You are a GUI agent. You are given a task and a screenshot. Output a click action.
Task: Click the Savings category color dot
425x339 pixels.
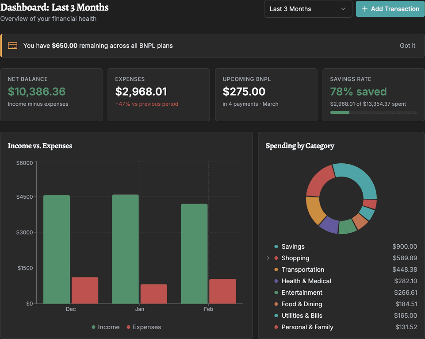(276, 247)
